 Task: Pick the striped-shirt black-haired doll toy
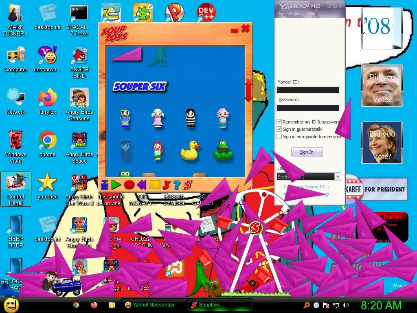point(190,117)
